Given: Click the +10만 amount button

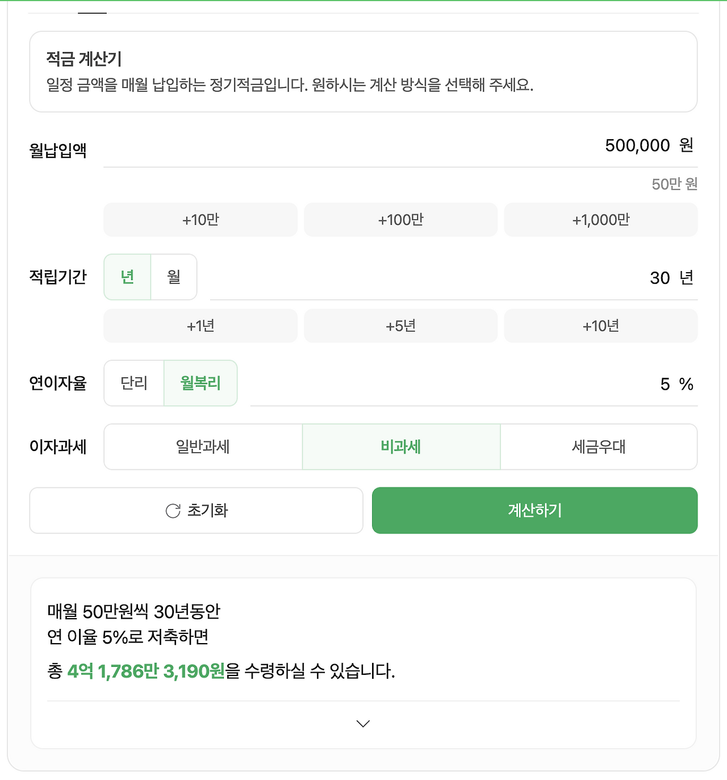Looking at the screenshot, I should (200, 220).
